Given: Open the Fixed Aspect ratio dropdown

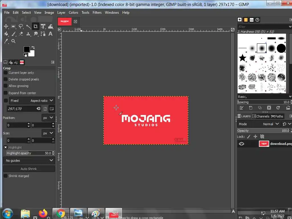Looking at the screenshot, I should [x=32, y=101].
